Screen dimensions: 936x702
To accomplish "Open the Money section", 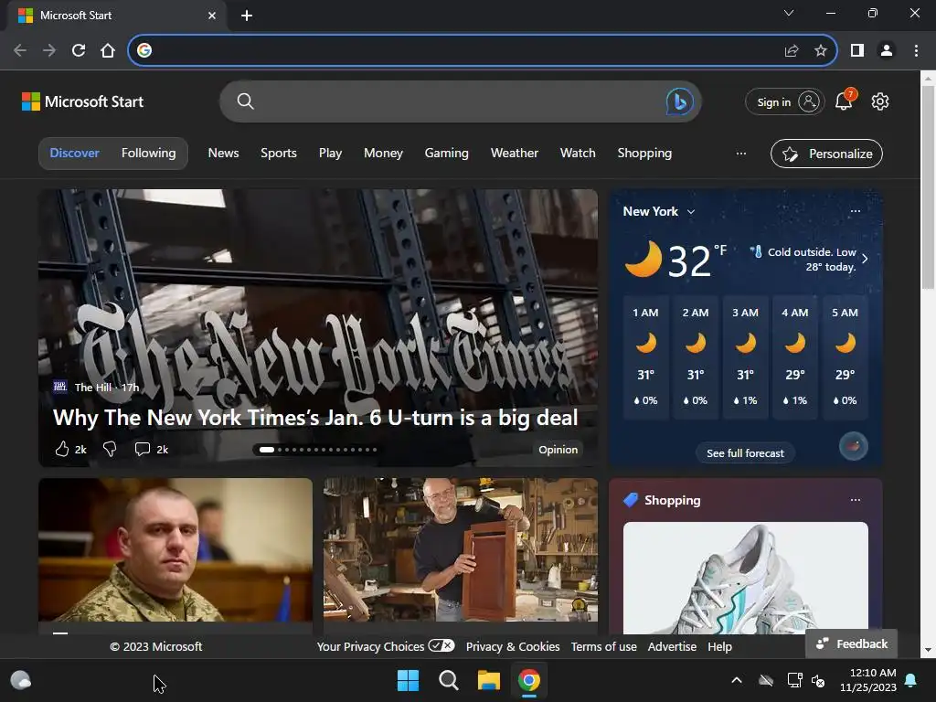I will coord(383,154).
